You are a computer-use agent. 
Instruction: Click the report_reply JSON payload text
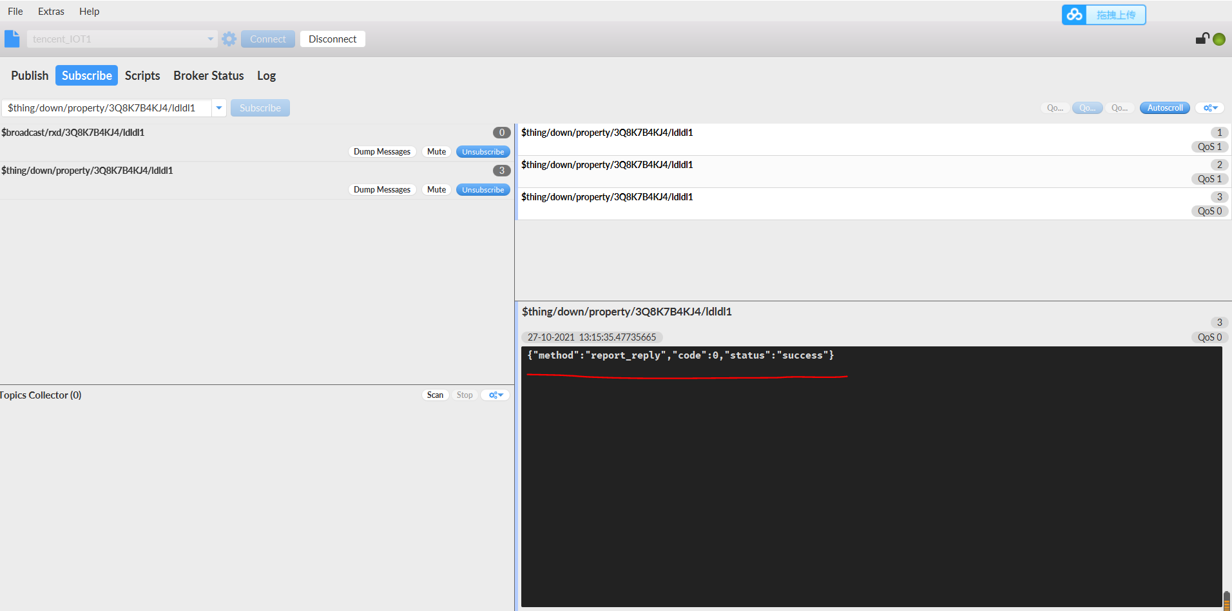pos(680,355)
